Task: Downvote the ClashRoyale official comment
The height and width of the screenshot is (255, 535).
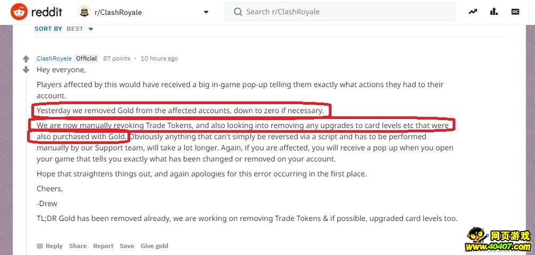Action: [26, 70]
